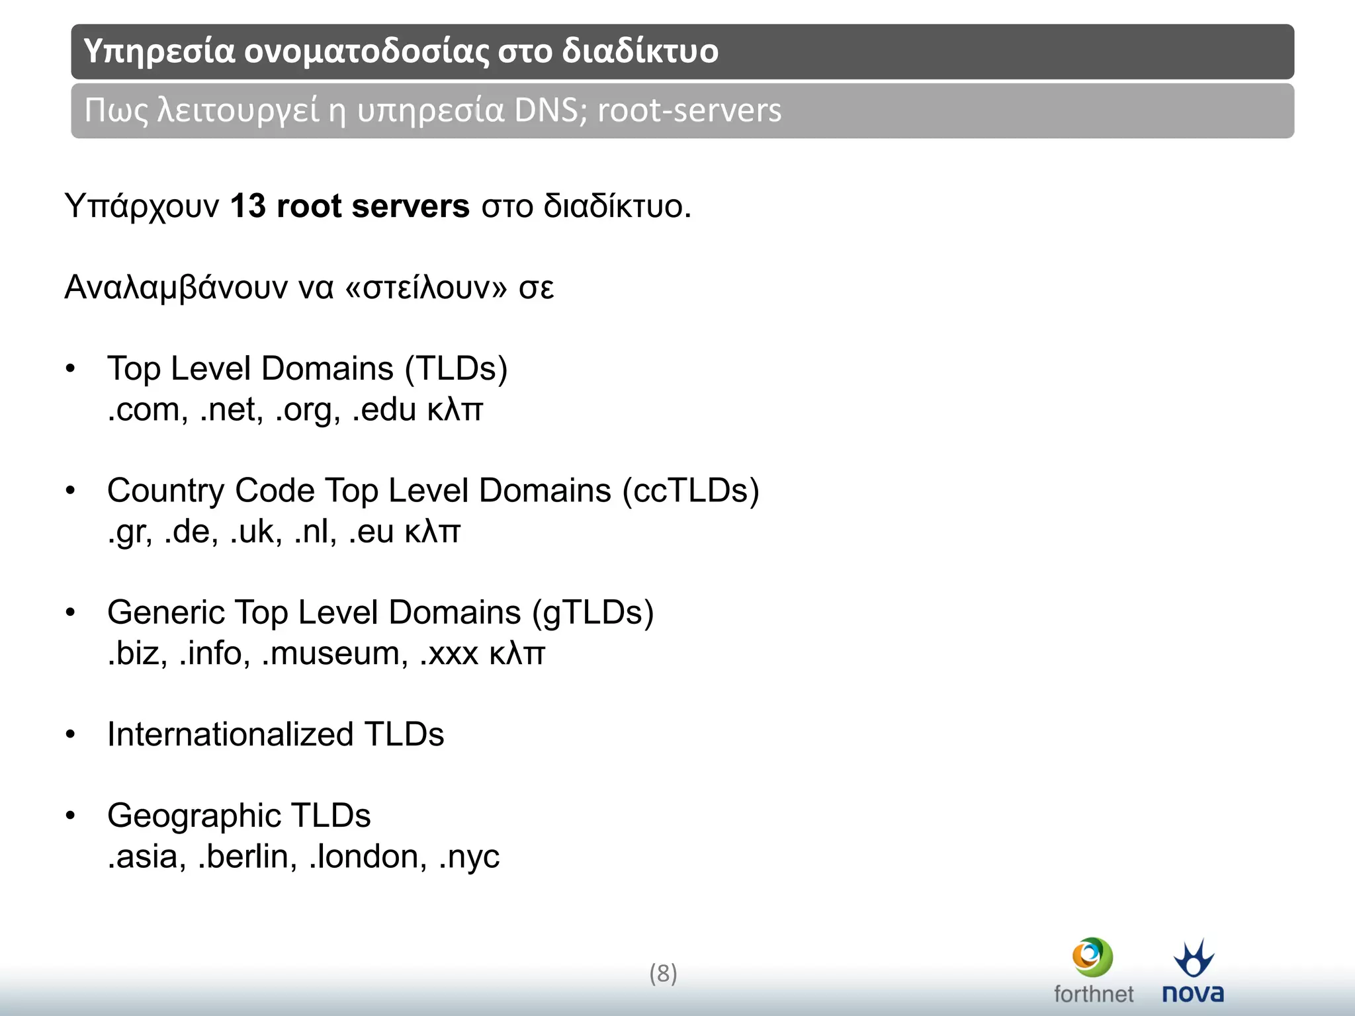Select the slide title 'Υπηρεσία ονοματοδοσίας στο διαδίκτυο'
This screenshot has width=1355, height=1016.
point(401,51)
